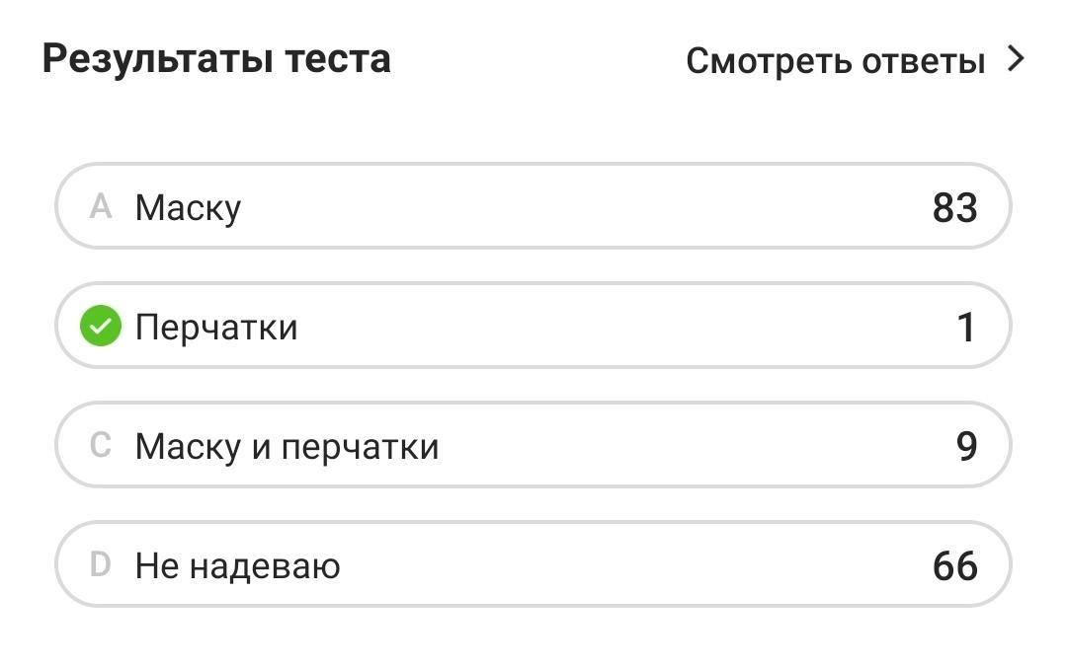Click the vote count 9 for option C
Image resolution: width=1067 pixels, height=667 pixels.
point(966,447)
